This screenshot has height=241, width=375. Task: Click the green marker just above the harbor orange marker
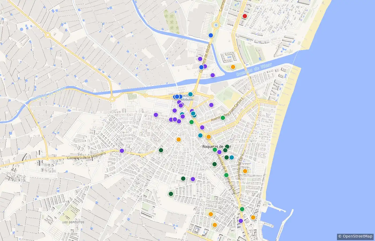242,209
